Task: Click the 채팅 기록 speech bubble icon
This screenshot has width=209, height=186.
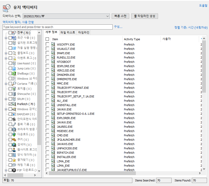Action: [x=14, y=165]
